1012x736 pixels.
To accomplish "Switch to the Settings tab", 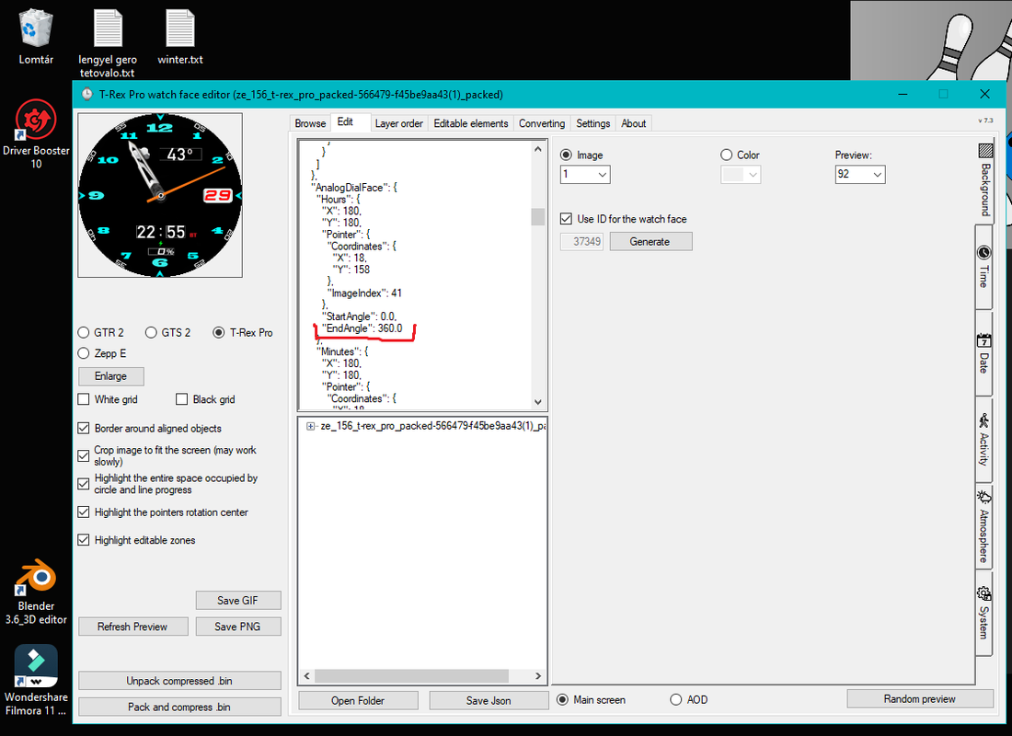I will [593, 123].
